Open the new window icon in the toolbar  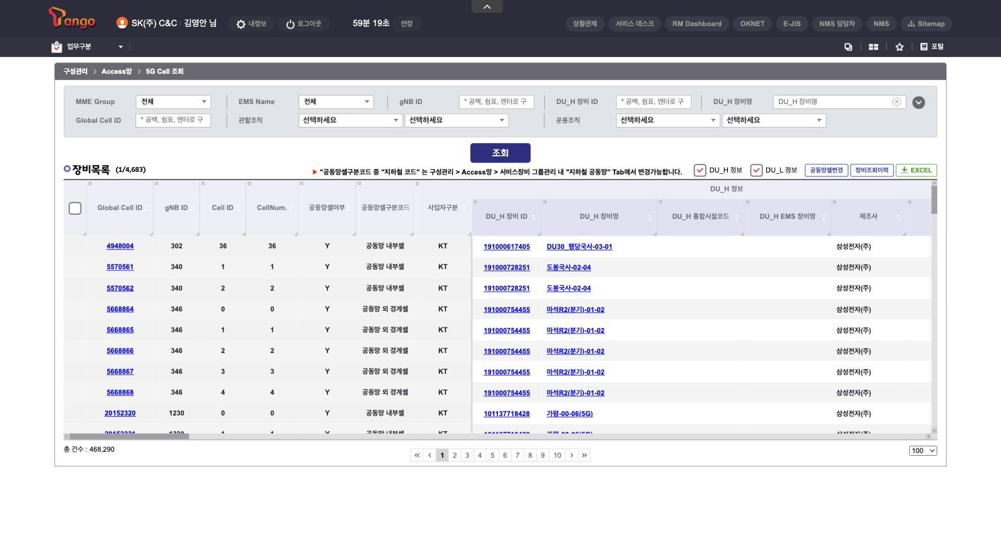tap(848, 47)
